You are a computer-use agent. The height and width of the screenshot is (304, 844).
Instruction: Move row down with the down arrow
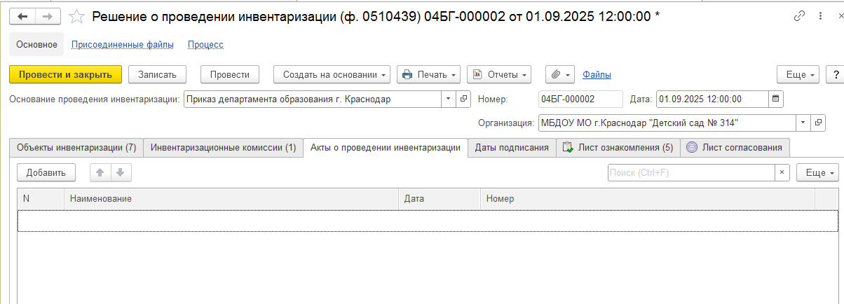pyautogui.click(x=120, y=172)
